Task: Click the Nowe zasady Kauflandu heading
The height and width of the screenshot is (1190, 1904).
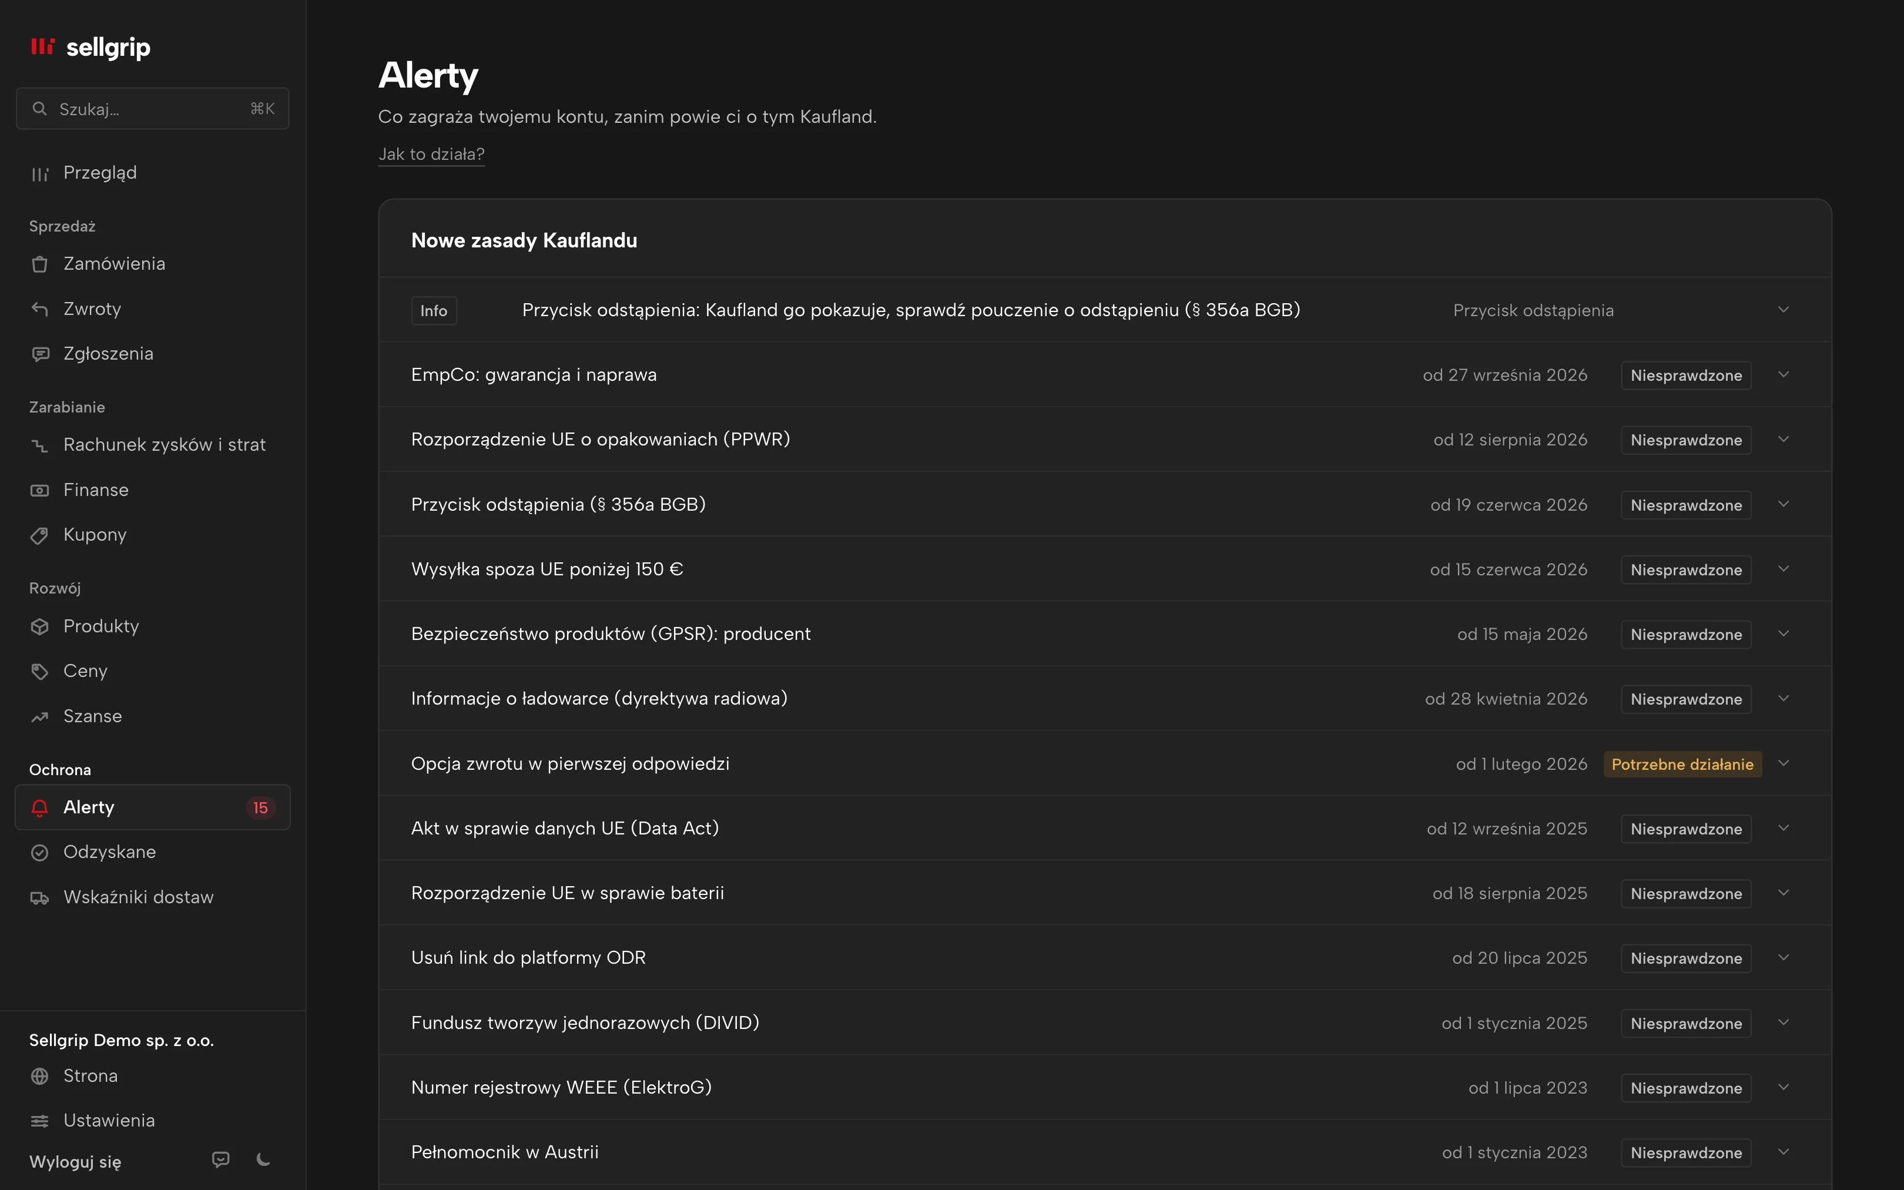Action: point(524,240)
